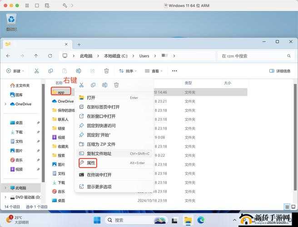Screen dimensions: 298x227
Task: Click the file list vertical scrollbar
Action: point(295,137)
